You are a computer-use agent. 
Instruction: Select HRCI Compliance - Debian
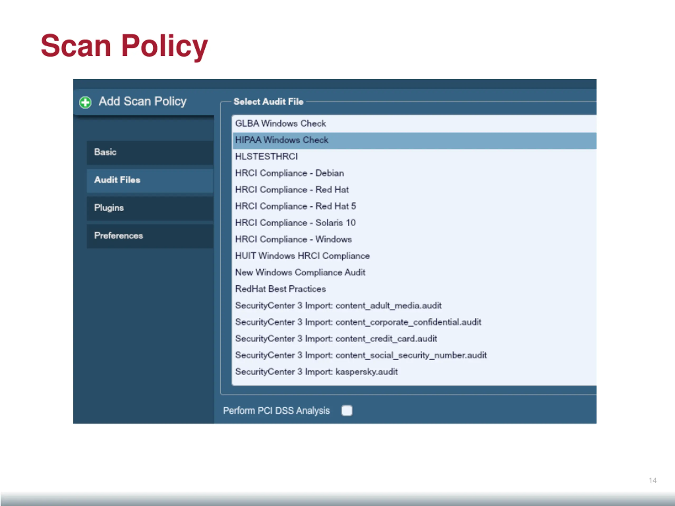(414, 173)
